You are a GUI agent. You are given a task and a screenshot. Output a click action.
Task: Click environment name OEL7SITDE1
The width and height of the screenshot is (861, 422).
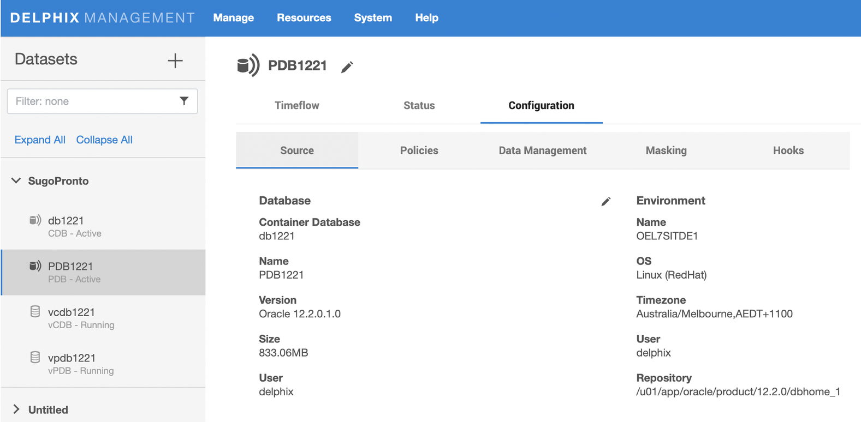667,236
